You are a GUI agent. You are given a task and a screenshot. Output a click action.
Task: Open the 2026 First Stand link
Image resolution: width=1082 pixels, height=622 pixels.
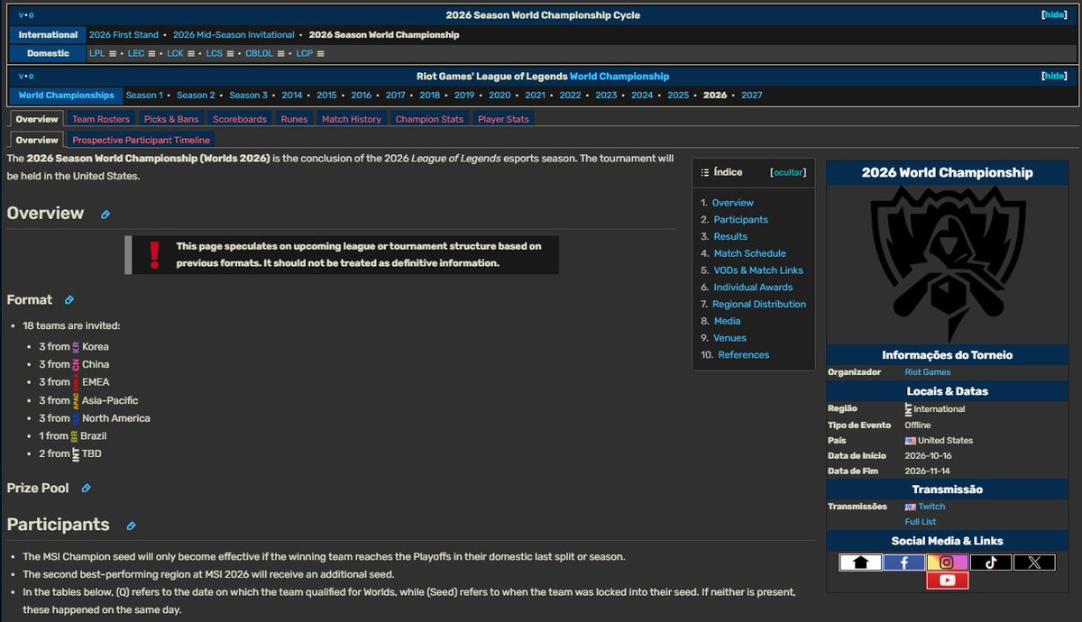click(x=125, y=35)
